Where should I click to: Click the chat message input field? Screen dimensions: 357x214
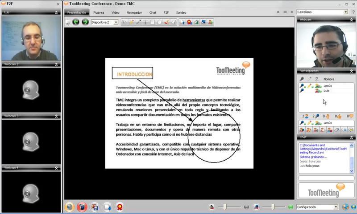tap(326, 178)
